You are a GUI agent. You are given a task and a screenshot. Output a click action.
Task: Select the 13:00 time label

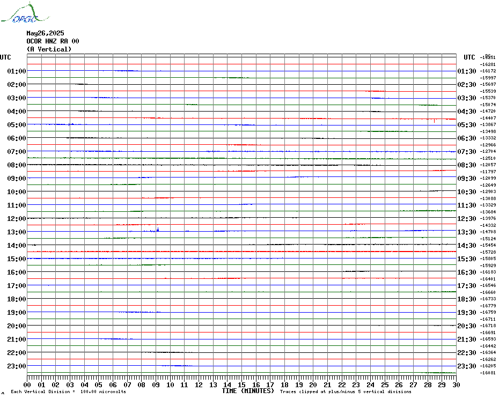click(x=17, y=232)
